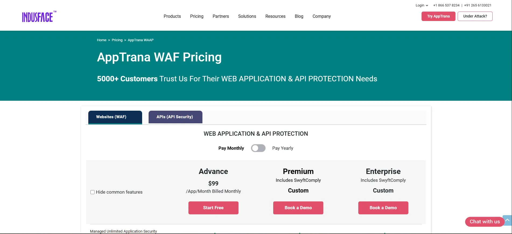The width and height of the screenshot is (512, 234).
Task: Click the Pay Monthly label
Action: 231,148
